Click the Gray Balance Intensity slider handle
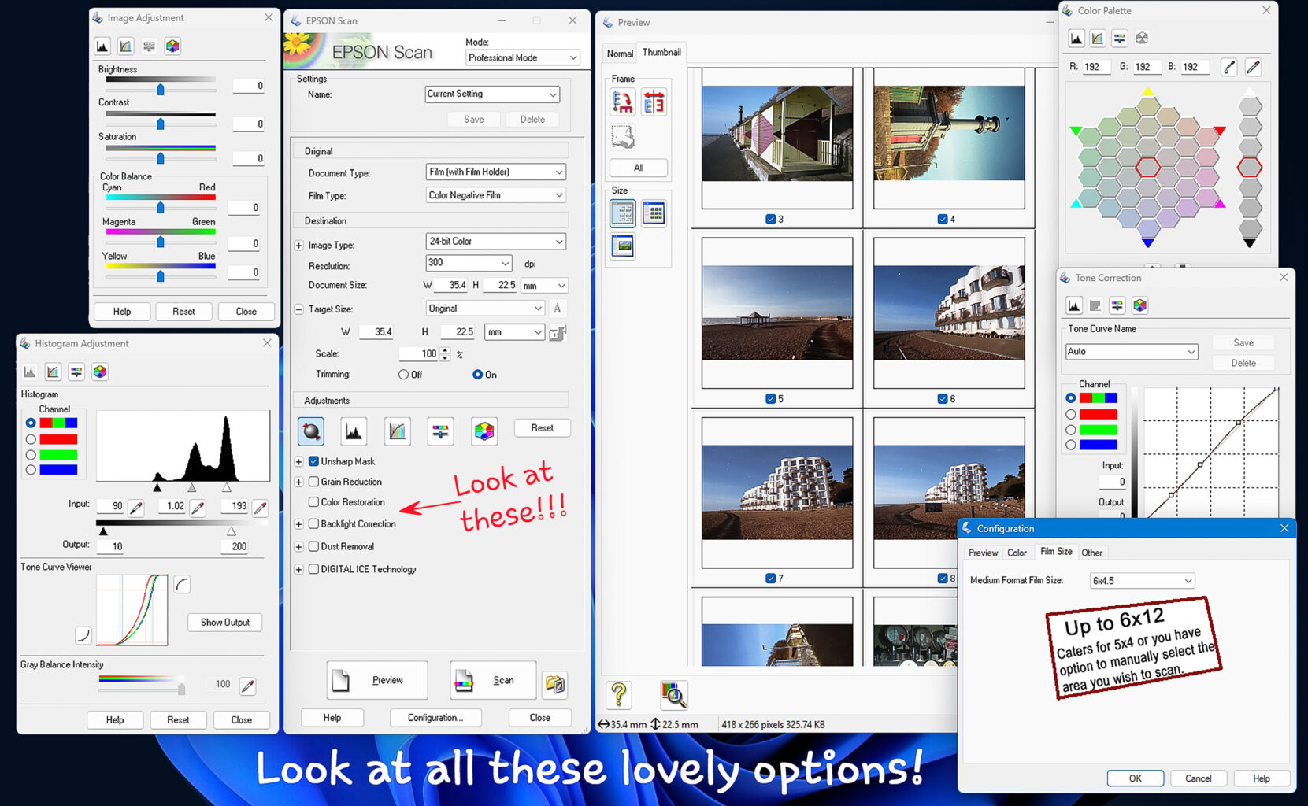 coord(182,689)
